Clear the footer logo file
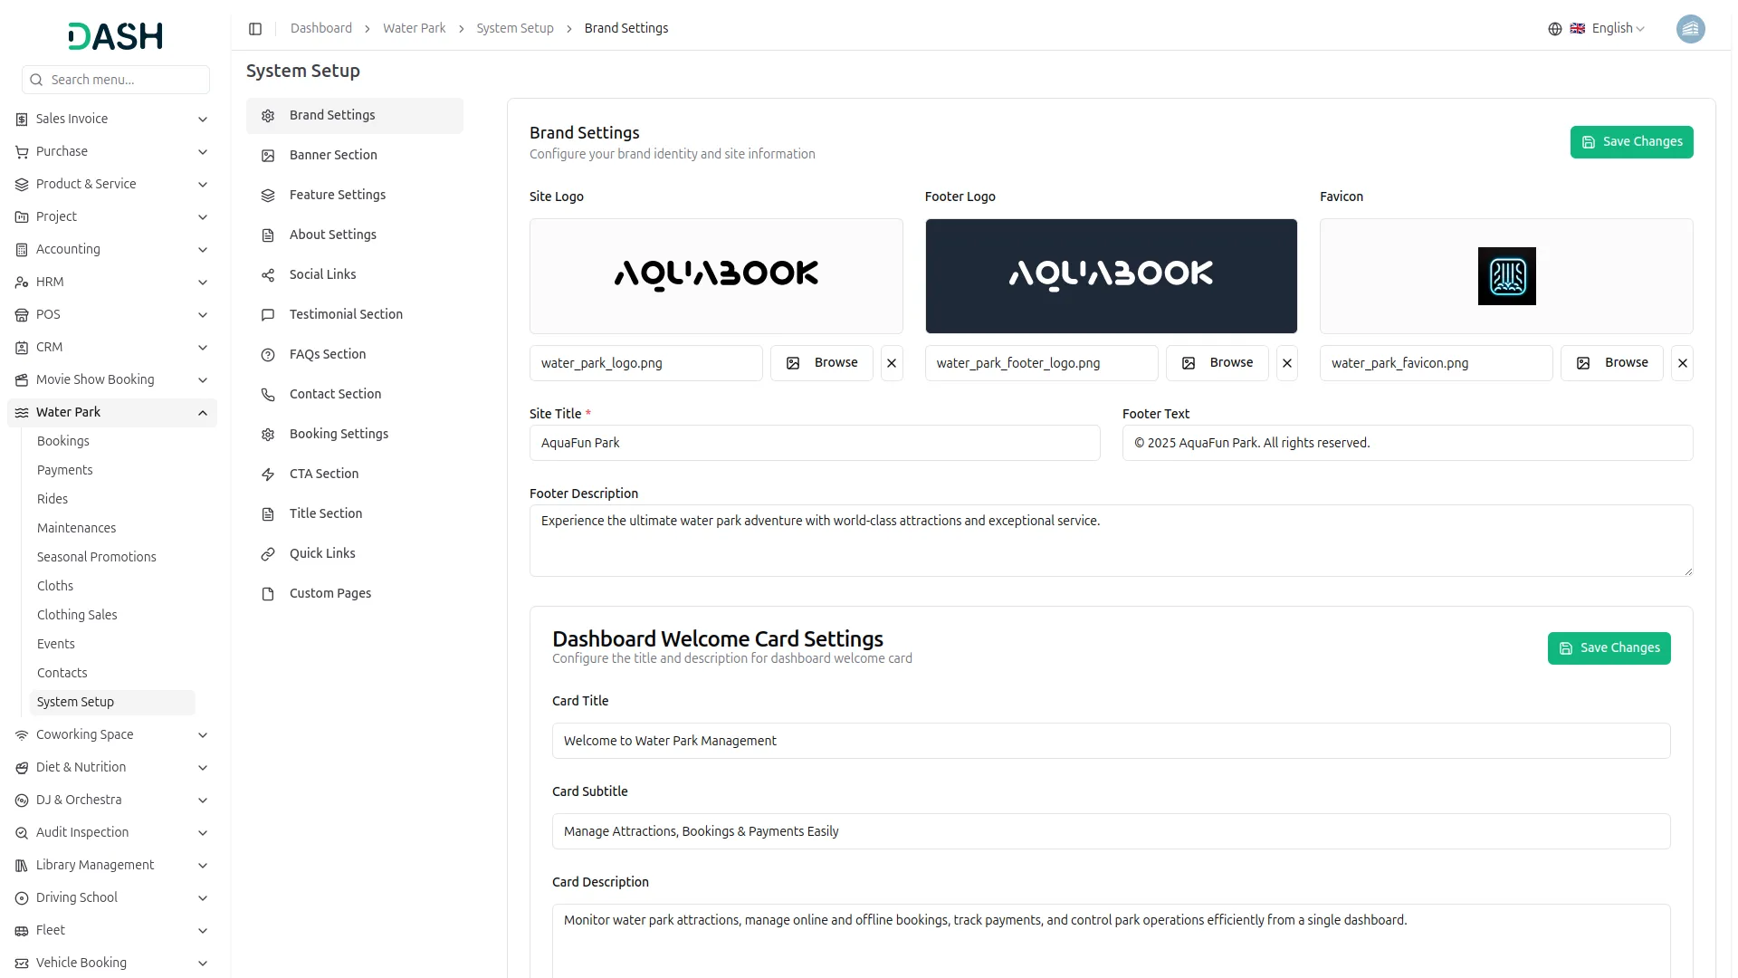Screen dimensions: 1738x978 [1286, 363]
